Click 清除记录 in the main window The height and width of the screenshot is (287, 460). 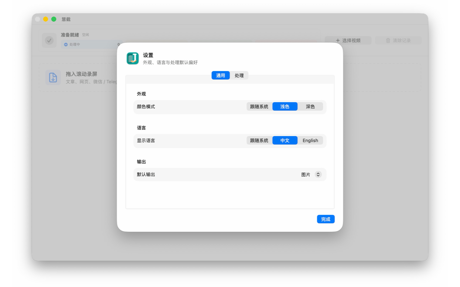coord(398,40)
